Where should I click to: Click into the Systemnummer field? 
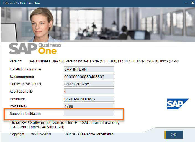pos(89,77)
